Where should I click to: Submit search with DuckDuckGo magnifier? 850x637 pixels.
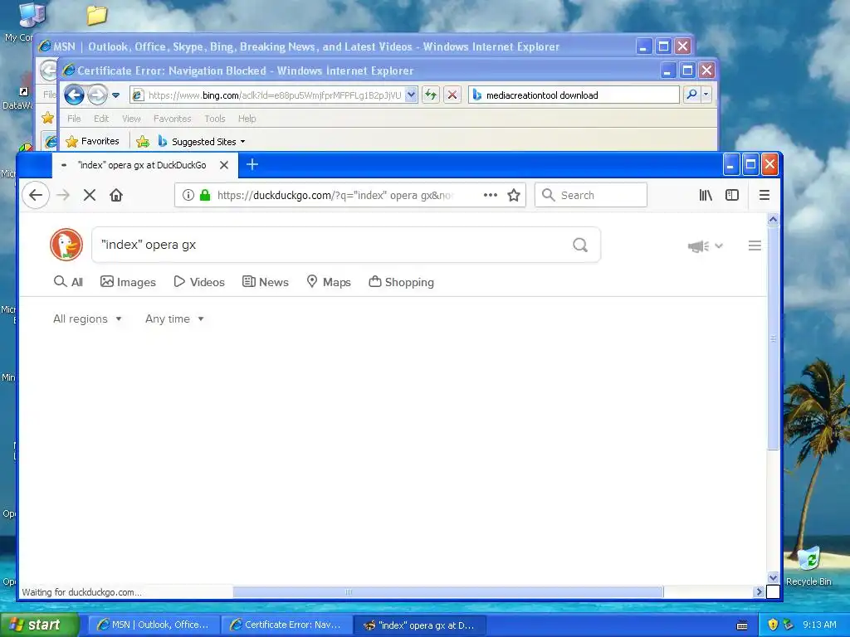coord(580,245)
